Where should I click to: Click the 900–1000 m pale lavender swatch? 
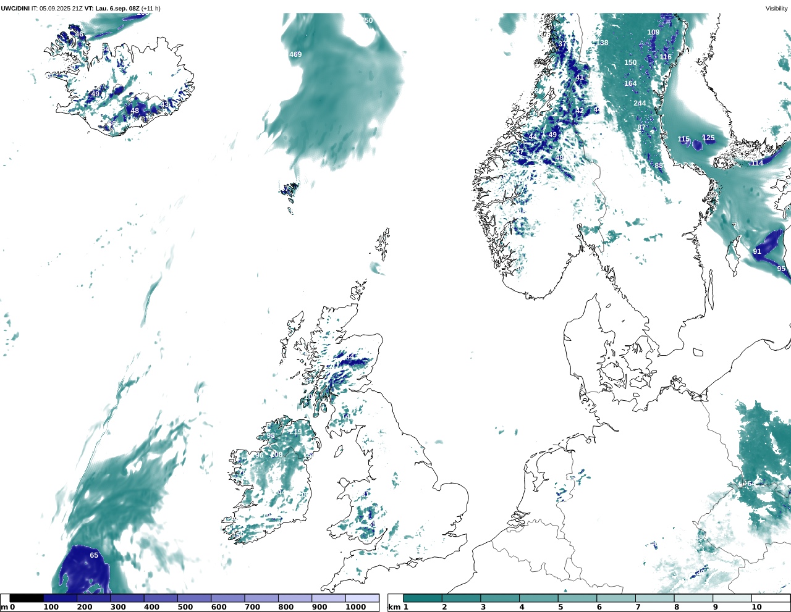[328, 598]
